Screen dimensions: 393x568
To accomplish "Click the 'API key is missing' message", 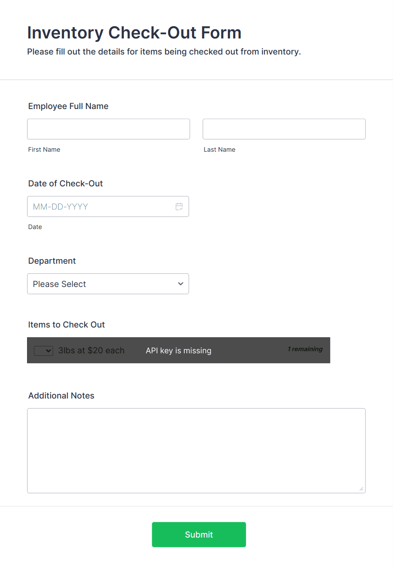I will tap(178, 350).
